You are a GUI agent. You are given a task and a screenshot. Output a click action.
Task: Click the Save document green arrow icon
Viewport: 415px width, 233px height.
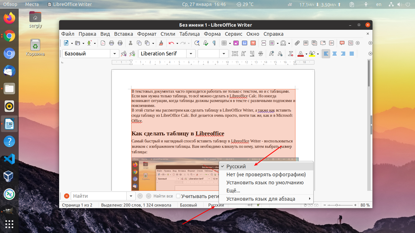click(89, 43)
